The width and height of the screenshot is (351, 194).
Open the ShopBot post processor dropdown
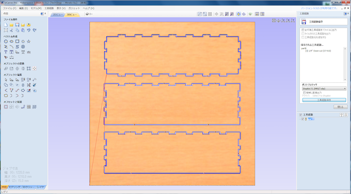pos(324,89)
